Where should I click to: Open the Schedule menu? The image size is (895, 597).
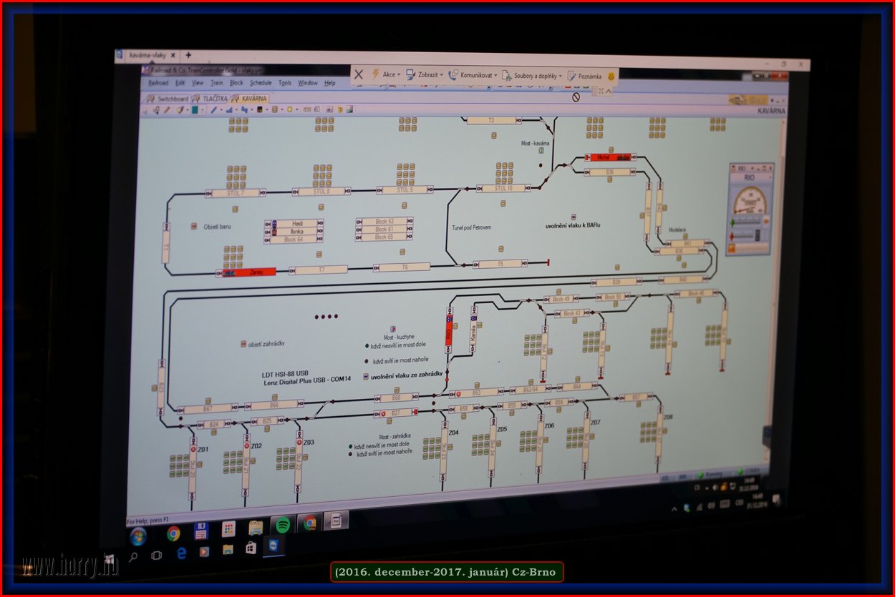tap(261, 83)
